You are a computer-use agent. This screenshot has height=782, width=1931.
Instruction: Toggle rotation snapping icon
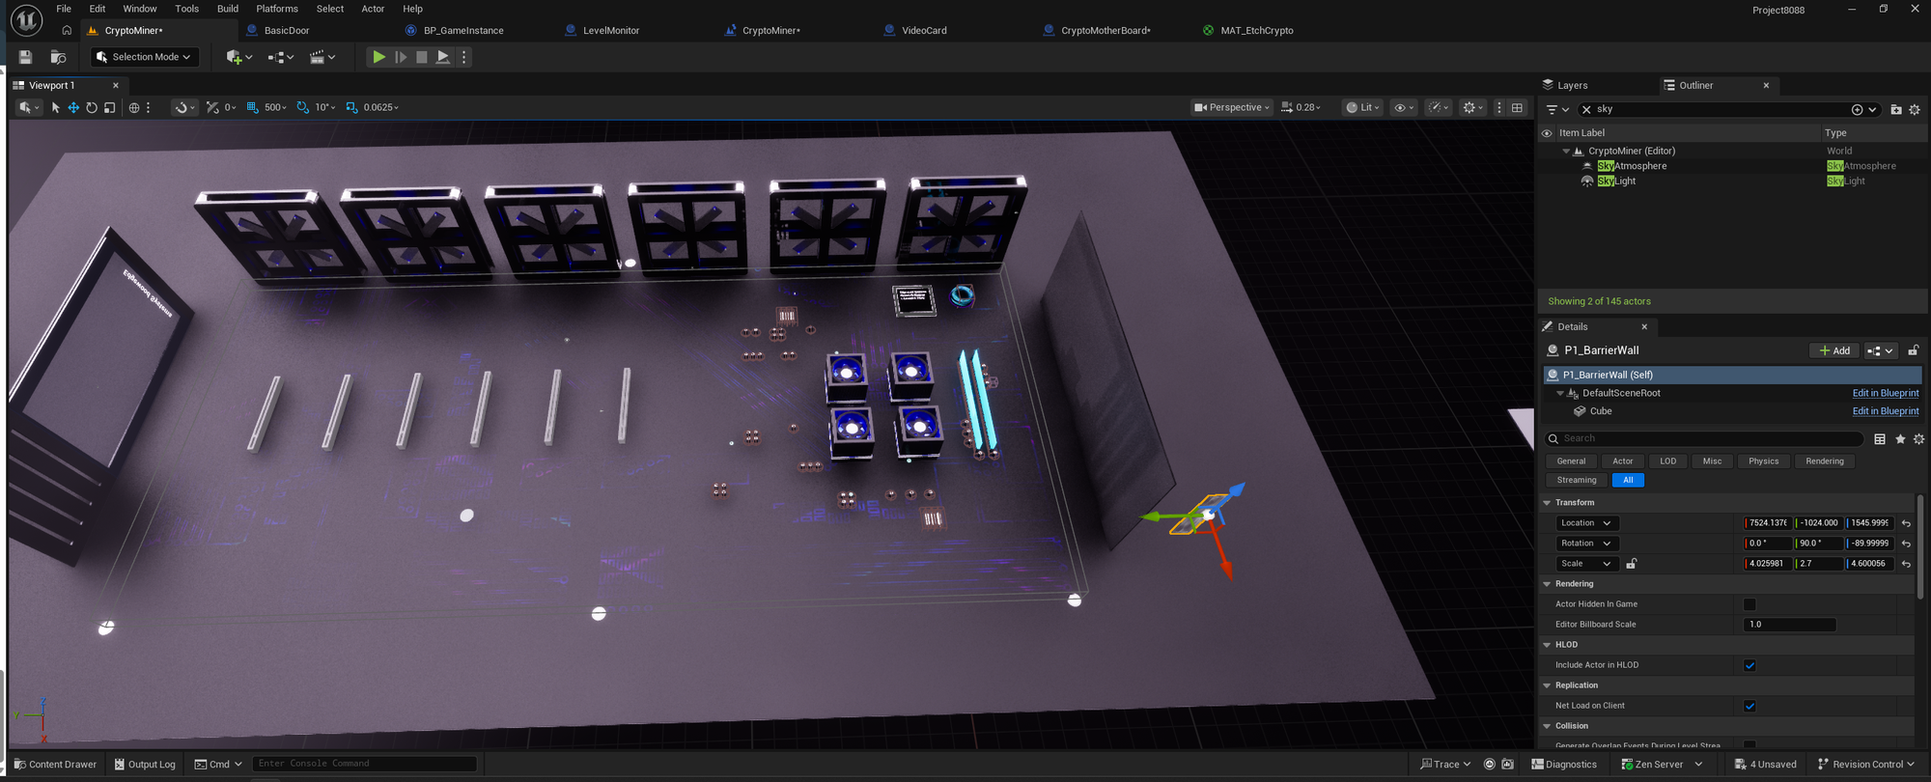[x=302, y=107]
